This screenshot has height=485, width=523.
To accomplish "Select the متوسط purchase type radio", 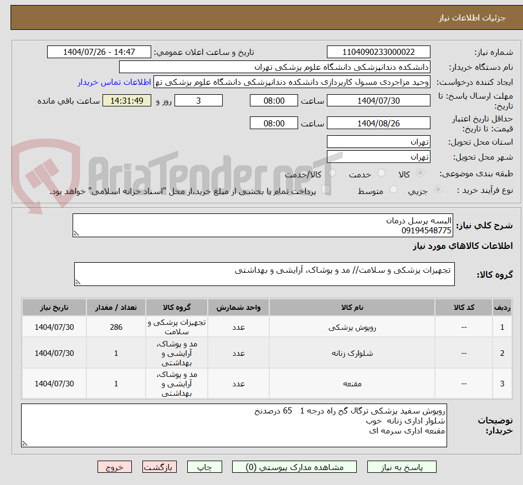I will pyautogui.click(x=393, y=190).
